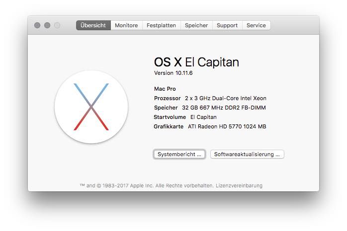Screen dimensions: 347x231
Task: Open Softwareaktualisierung
Action: click(x=247, y=154)
